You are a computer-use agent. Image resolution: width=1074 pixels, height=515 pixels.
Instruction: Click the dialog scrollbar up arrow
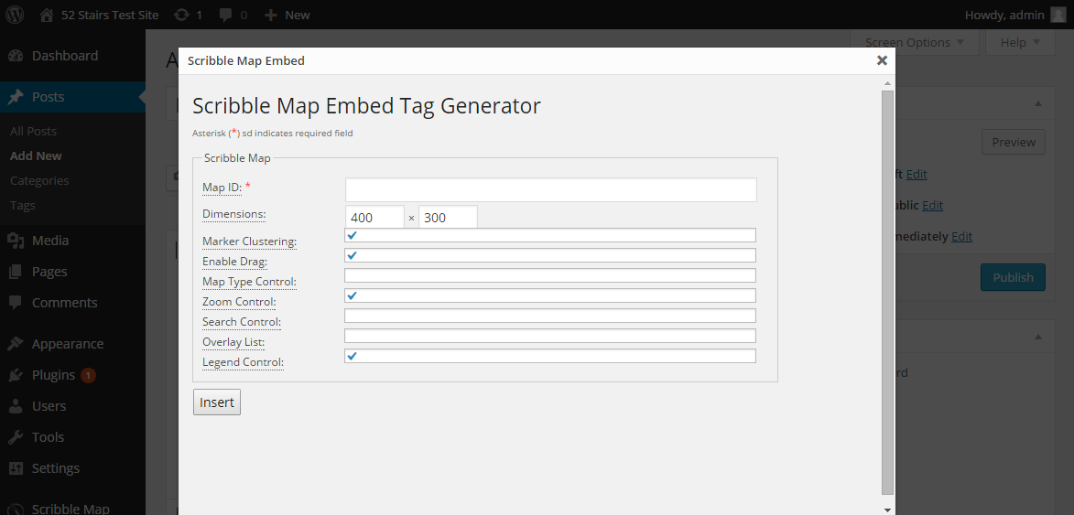pos(888,82)
